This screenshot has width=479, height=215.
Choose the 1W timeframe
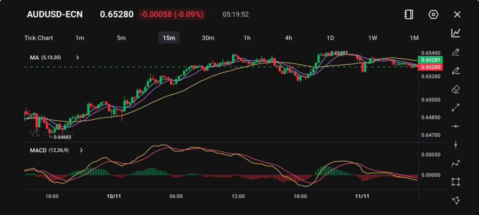click(372, 38)
